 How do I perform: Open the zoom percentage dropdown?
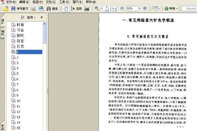click(140, 9)
